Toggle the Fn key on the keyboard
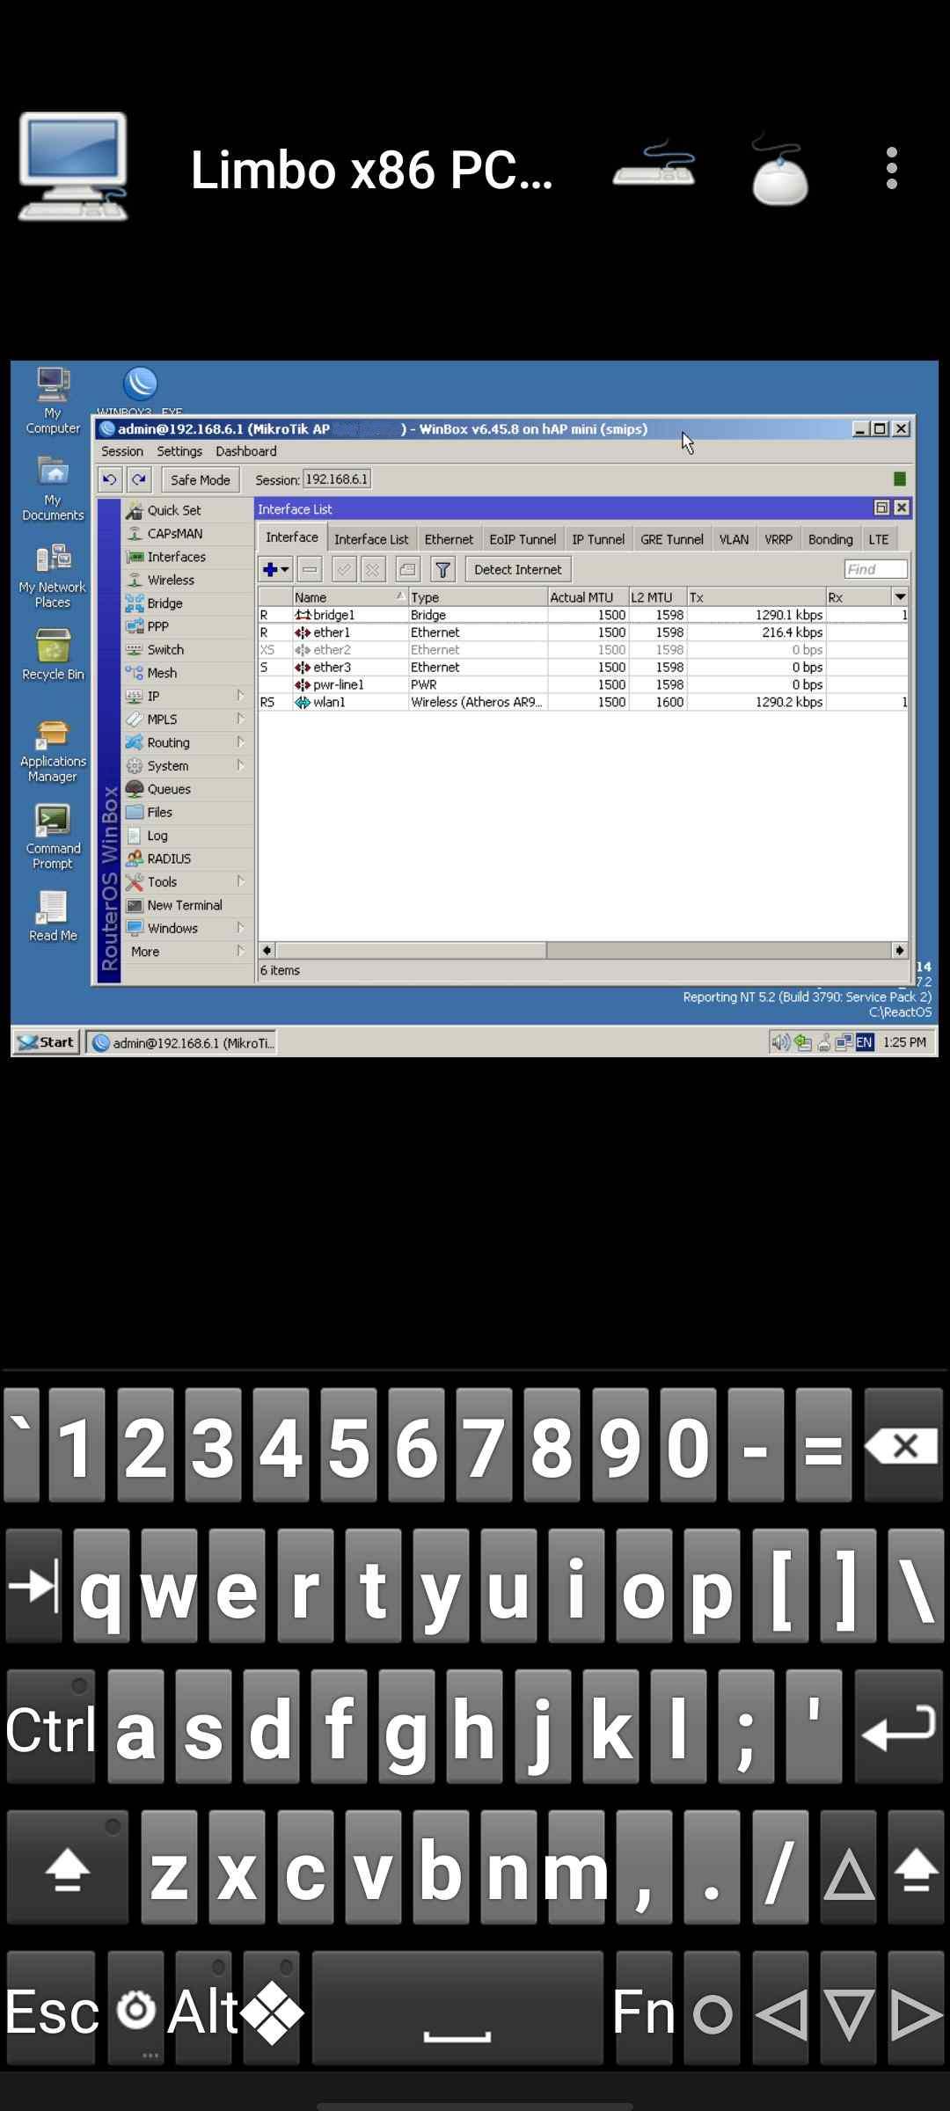The width and height of the screenshot is (950, 2111). pos(643,2009)
